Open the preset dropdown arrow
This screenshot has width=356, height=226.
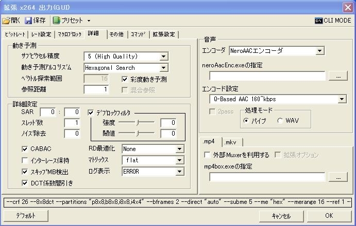click(x=89, y=21)
